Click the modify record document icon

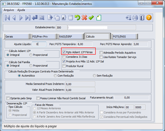[x=64, y=18]
